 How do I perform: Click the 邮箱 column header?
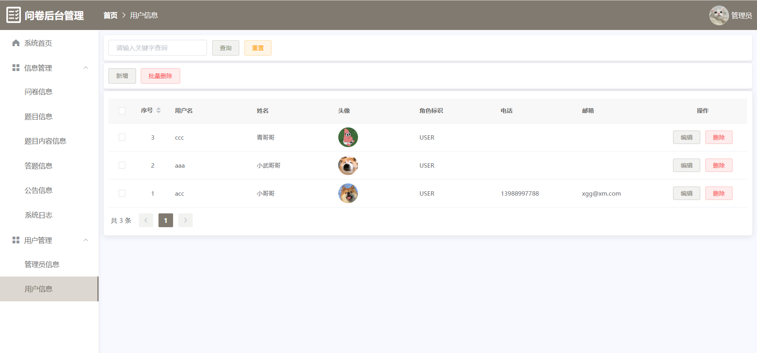[x=588, y=111]
